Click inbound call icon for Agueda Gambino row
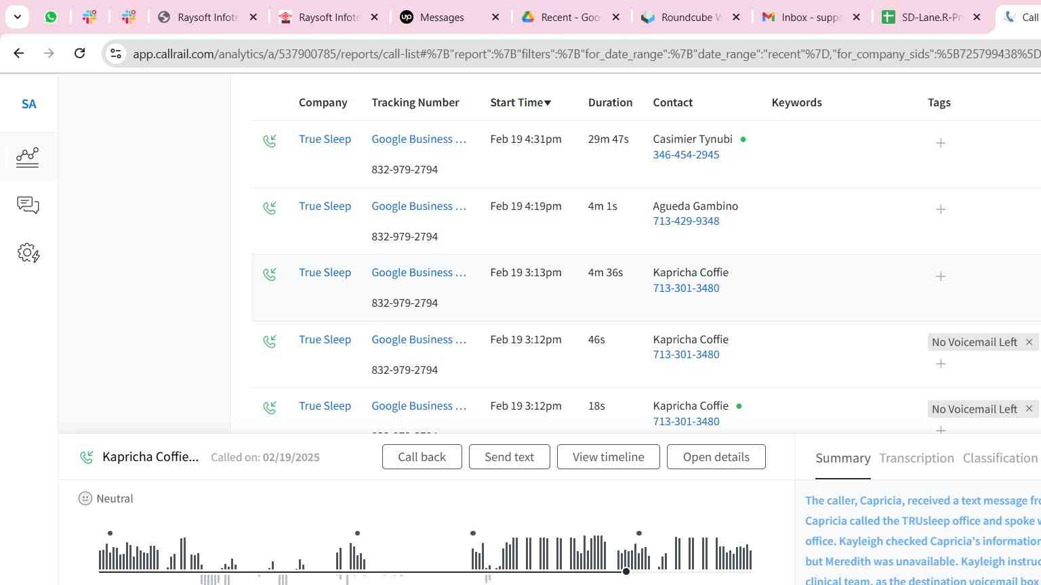Screen dimensions: 1041x585 pyautogui.click(x=270, y=208)
